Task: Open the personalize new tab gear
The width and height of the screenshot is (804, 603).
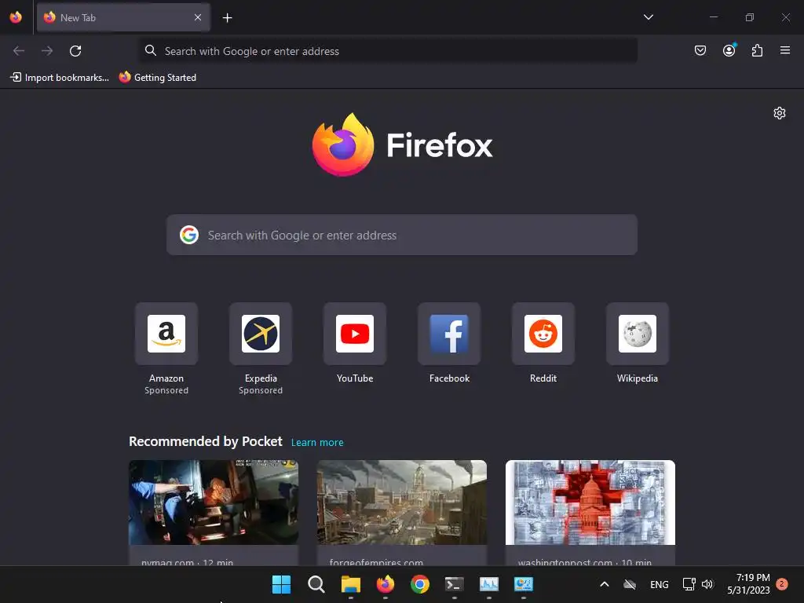Action: point(780,113)
